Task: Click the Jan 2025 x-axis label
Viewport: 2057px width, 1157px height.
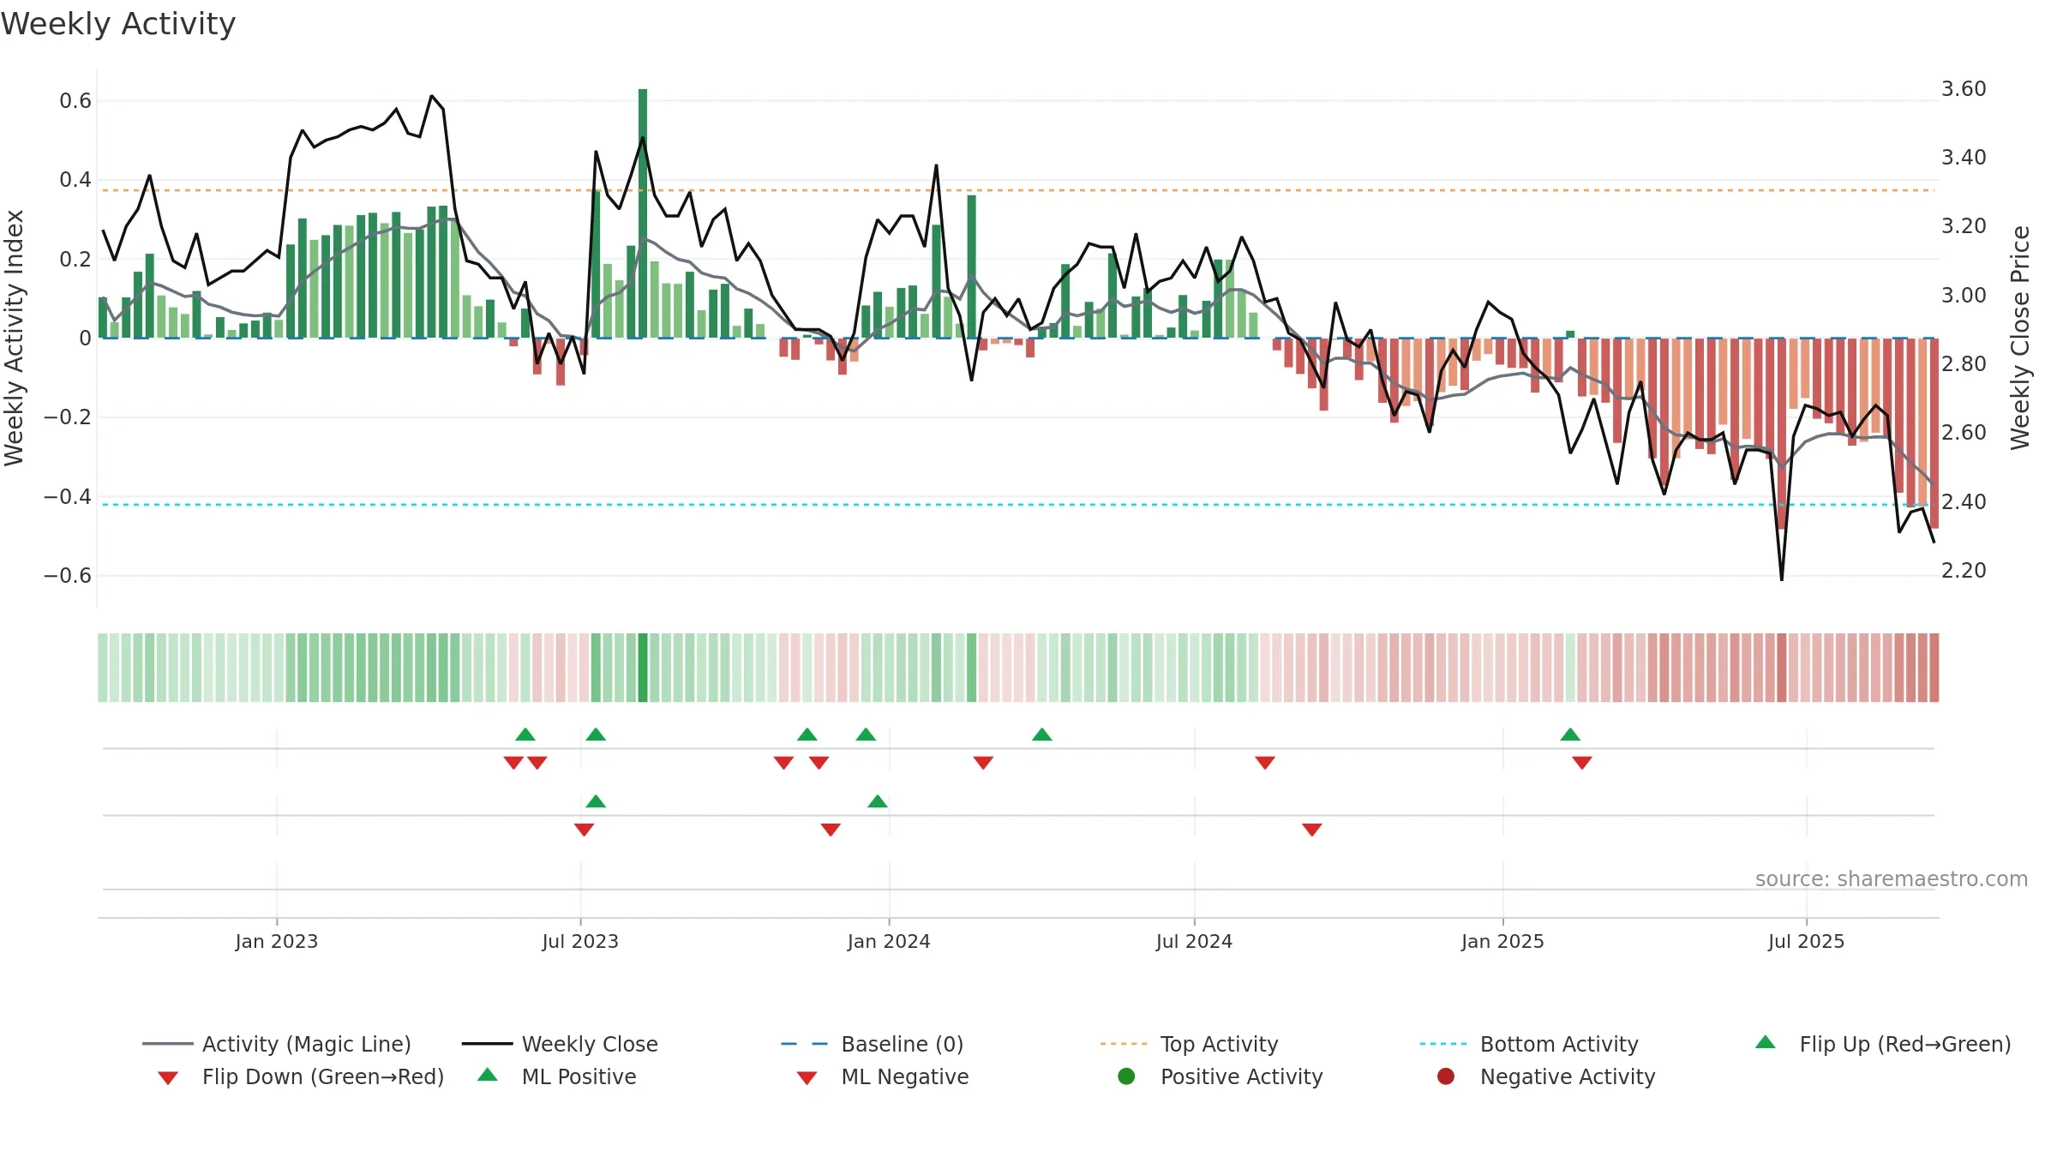Action: (1502, 942)
